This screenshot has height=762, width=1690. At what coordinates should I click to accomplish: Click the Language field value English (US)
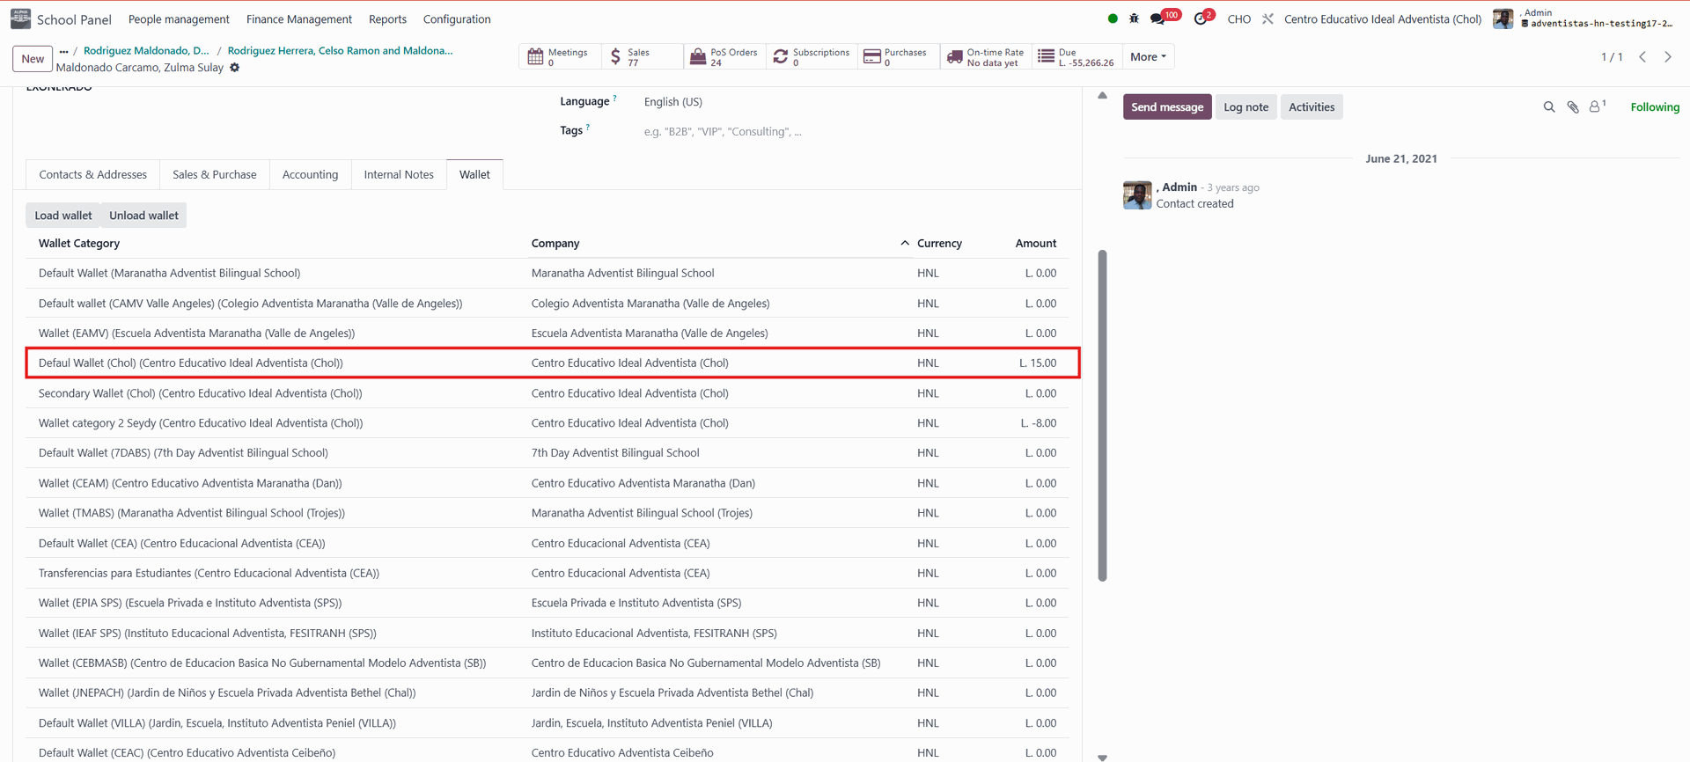tap(673, 102)
